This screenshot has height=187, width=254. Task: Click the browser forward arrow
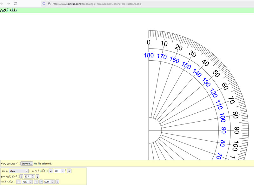point(9,3)
